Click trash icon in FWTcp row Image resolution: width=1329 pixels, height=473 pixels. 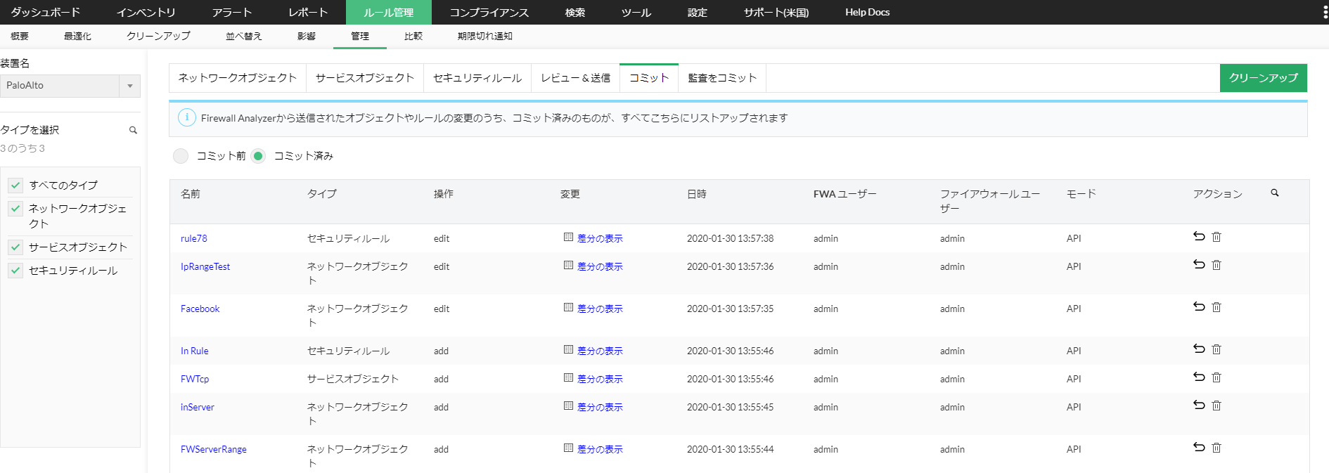1216,377
